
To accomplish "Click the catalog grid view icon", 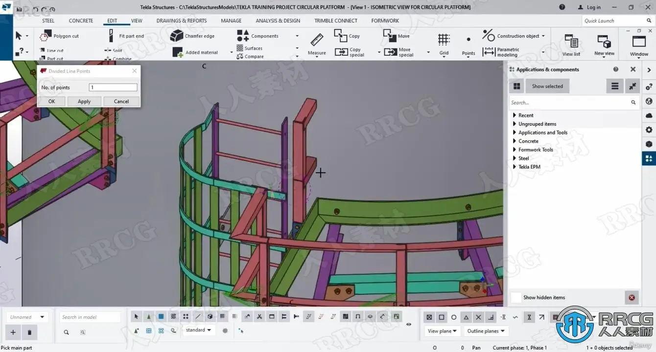I will point(516,87).
